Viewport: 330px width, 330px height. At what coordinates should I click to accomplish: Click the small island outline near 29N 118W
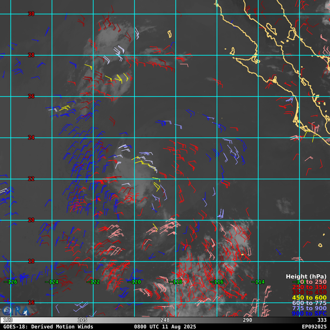click(x=169, y=34)
